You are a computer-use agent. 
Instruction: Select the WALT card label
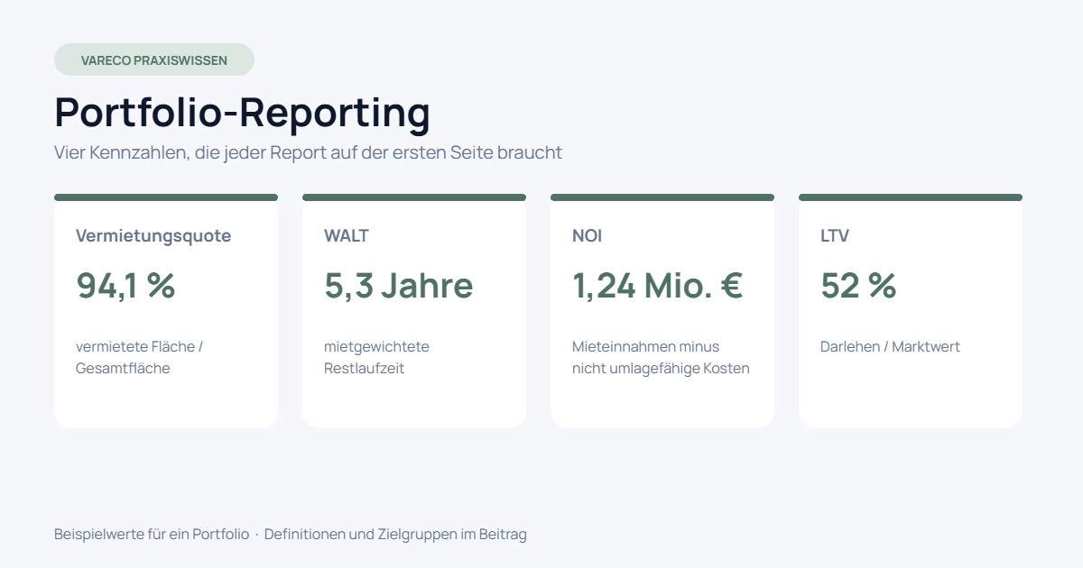[347, 236]
